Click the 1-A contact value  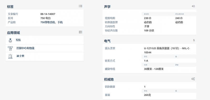pyautogui.click(x=146, y=61)
